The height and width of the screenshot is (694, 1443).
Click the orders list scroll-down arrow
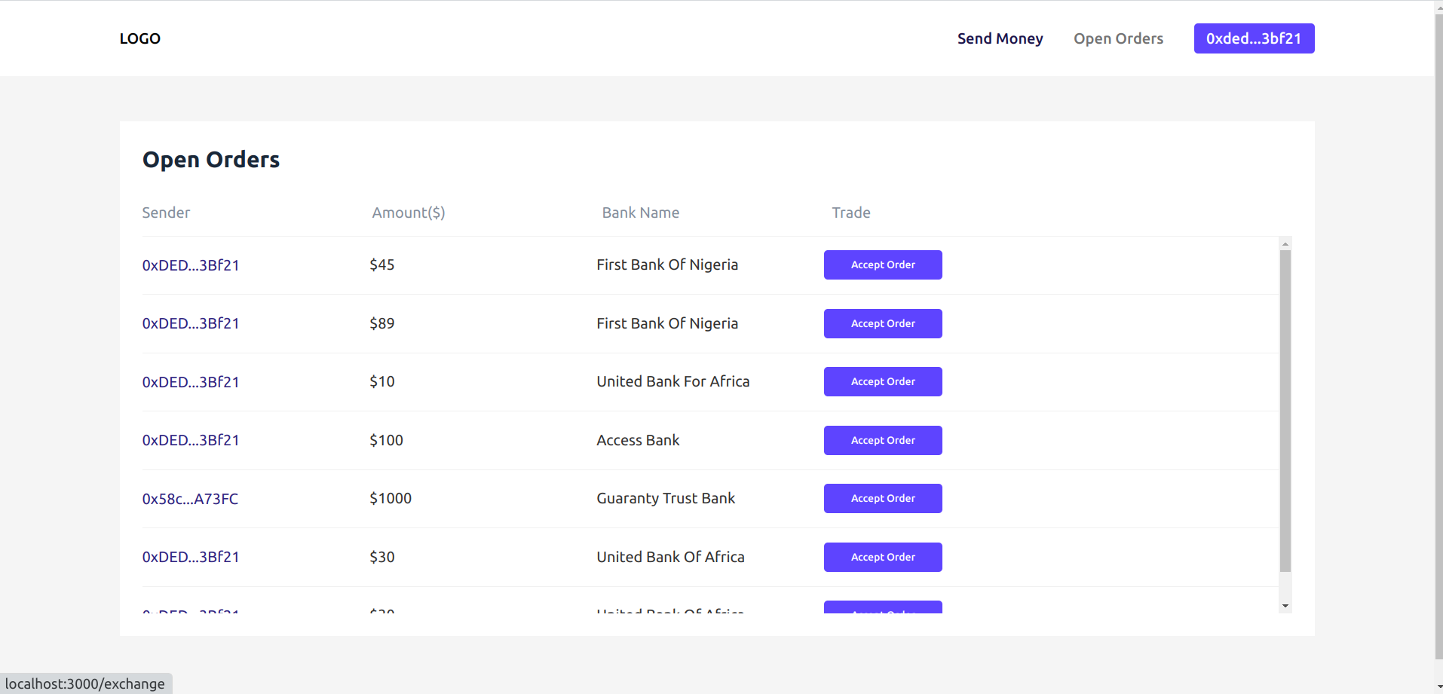pyautogui.click(x=1285, y=606)
